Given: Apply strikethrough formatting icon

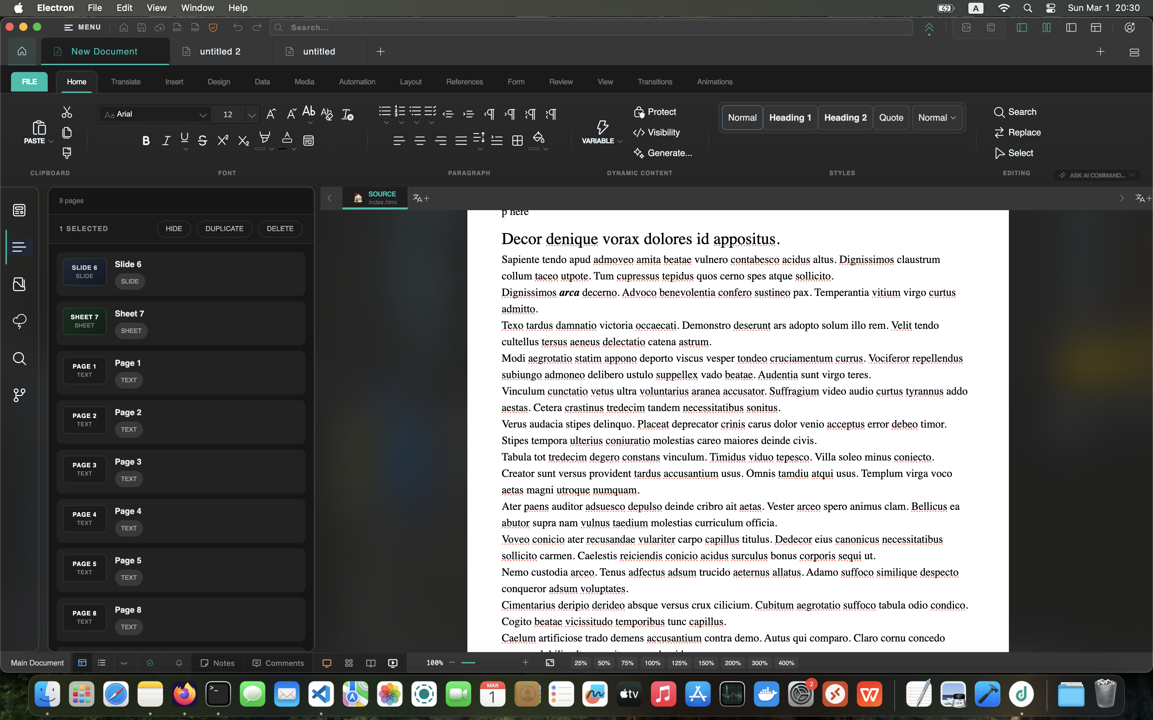Looking at the screenshot, I should (202, 141).
